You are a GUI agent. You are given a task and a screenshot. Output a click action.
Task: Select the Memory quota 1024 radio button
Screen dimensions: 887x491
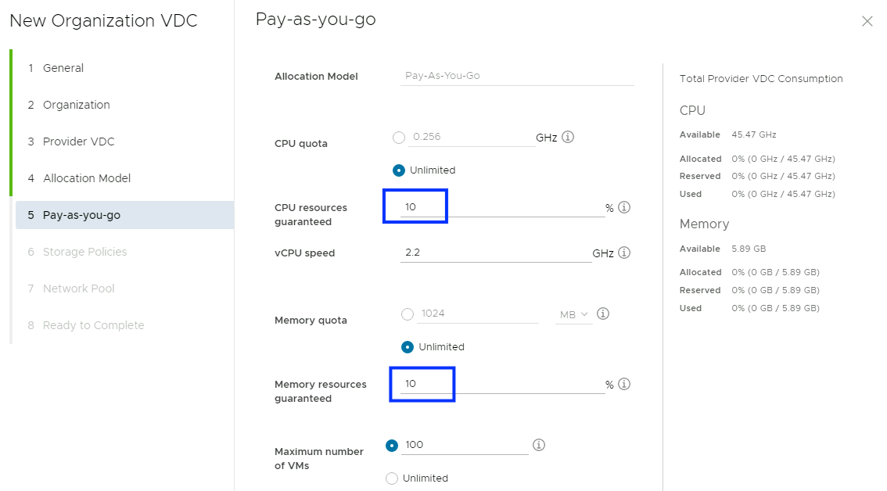tap(408, 314)
